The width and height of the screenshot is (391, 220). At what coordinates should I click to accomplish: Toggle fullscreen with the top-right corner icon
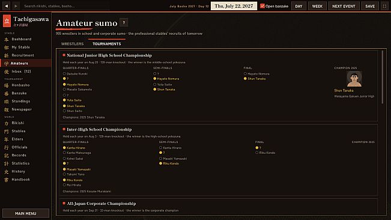[x=384, y=6]
